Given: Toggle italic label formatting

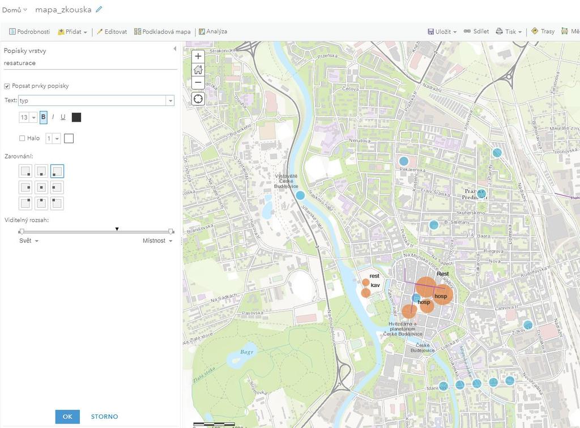Looking at the screenshot, I should tap(53, 117).
